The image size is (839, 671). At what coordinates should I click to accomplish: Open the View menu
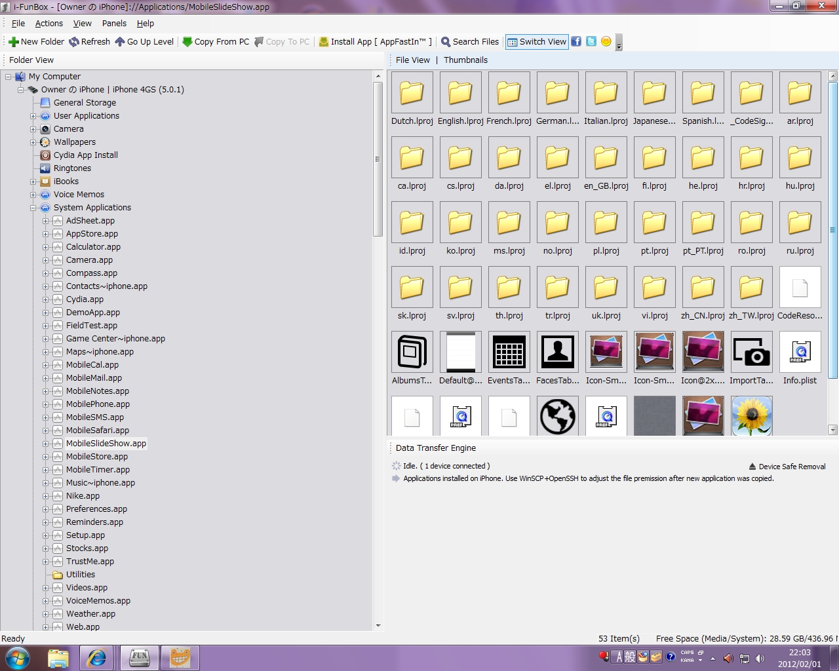click(83, 23)
